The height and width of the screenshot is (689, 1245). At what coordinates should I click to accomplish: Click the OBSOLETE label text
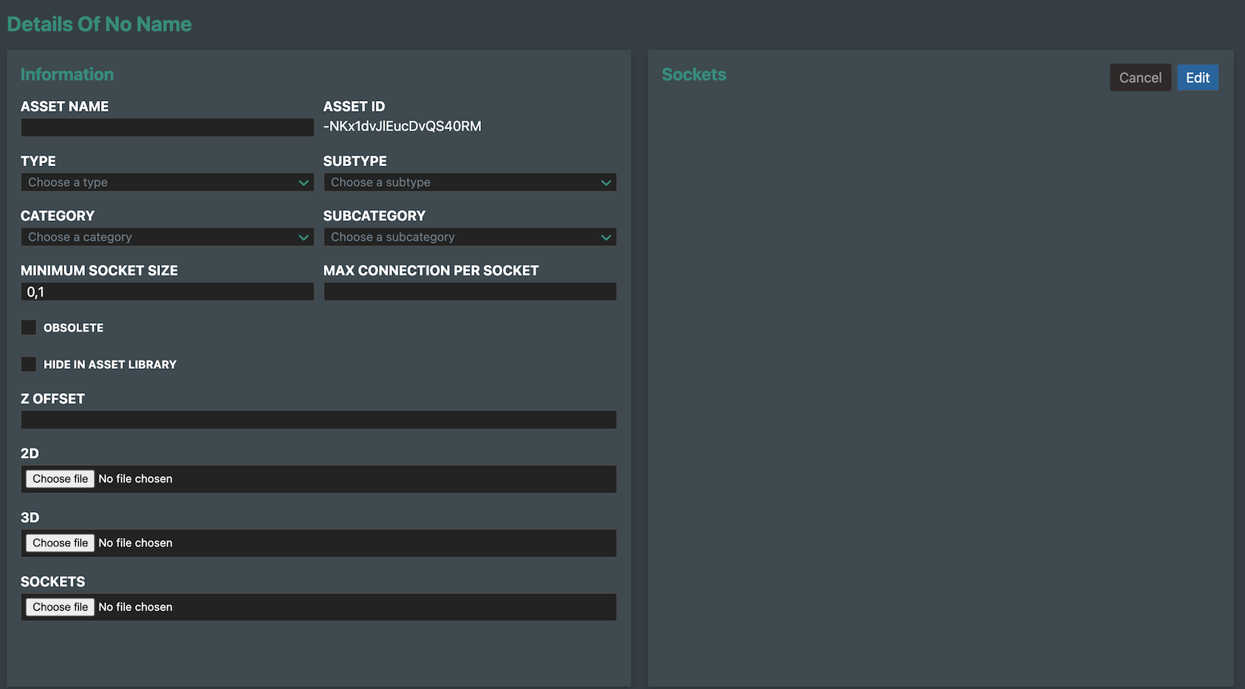pyautogui.click(x=74, y=328)
